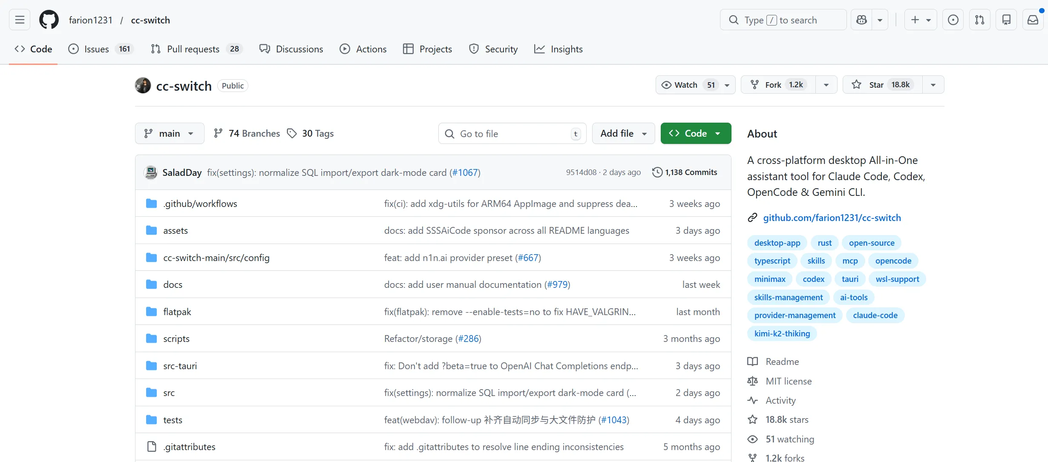Screen dimensions: 1048x462
Task: Switch to the Issues tab
Action: [x=96, y=49]
